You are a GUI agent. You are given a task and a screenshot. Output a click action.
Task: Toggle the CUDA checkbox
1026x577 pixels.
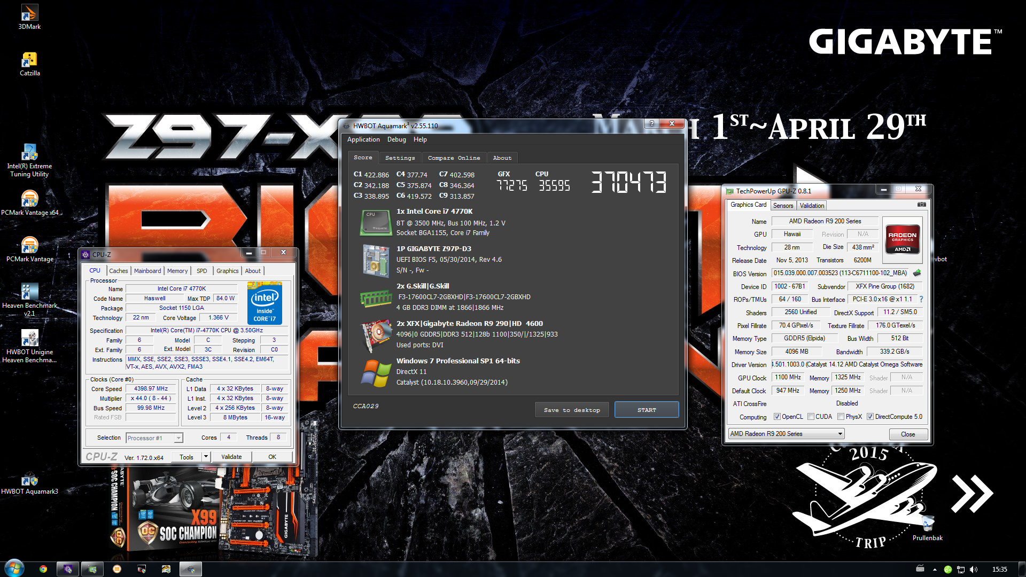(811, 417)
